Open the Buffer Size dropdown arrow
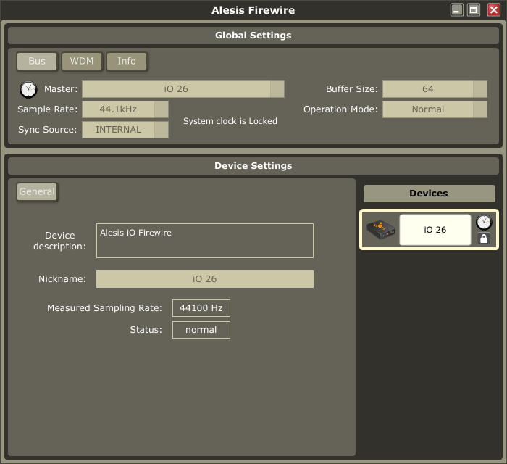This screenshot has width=507, height=464. 479,89
